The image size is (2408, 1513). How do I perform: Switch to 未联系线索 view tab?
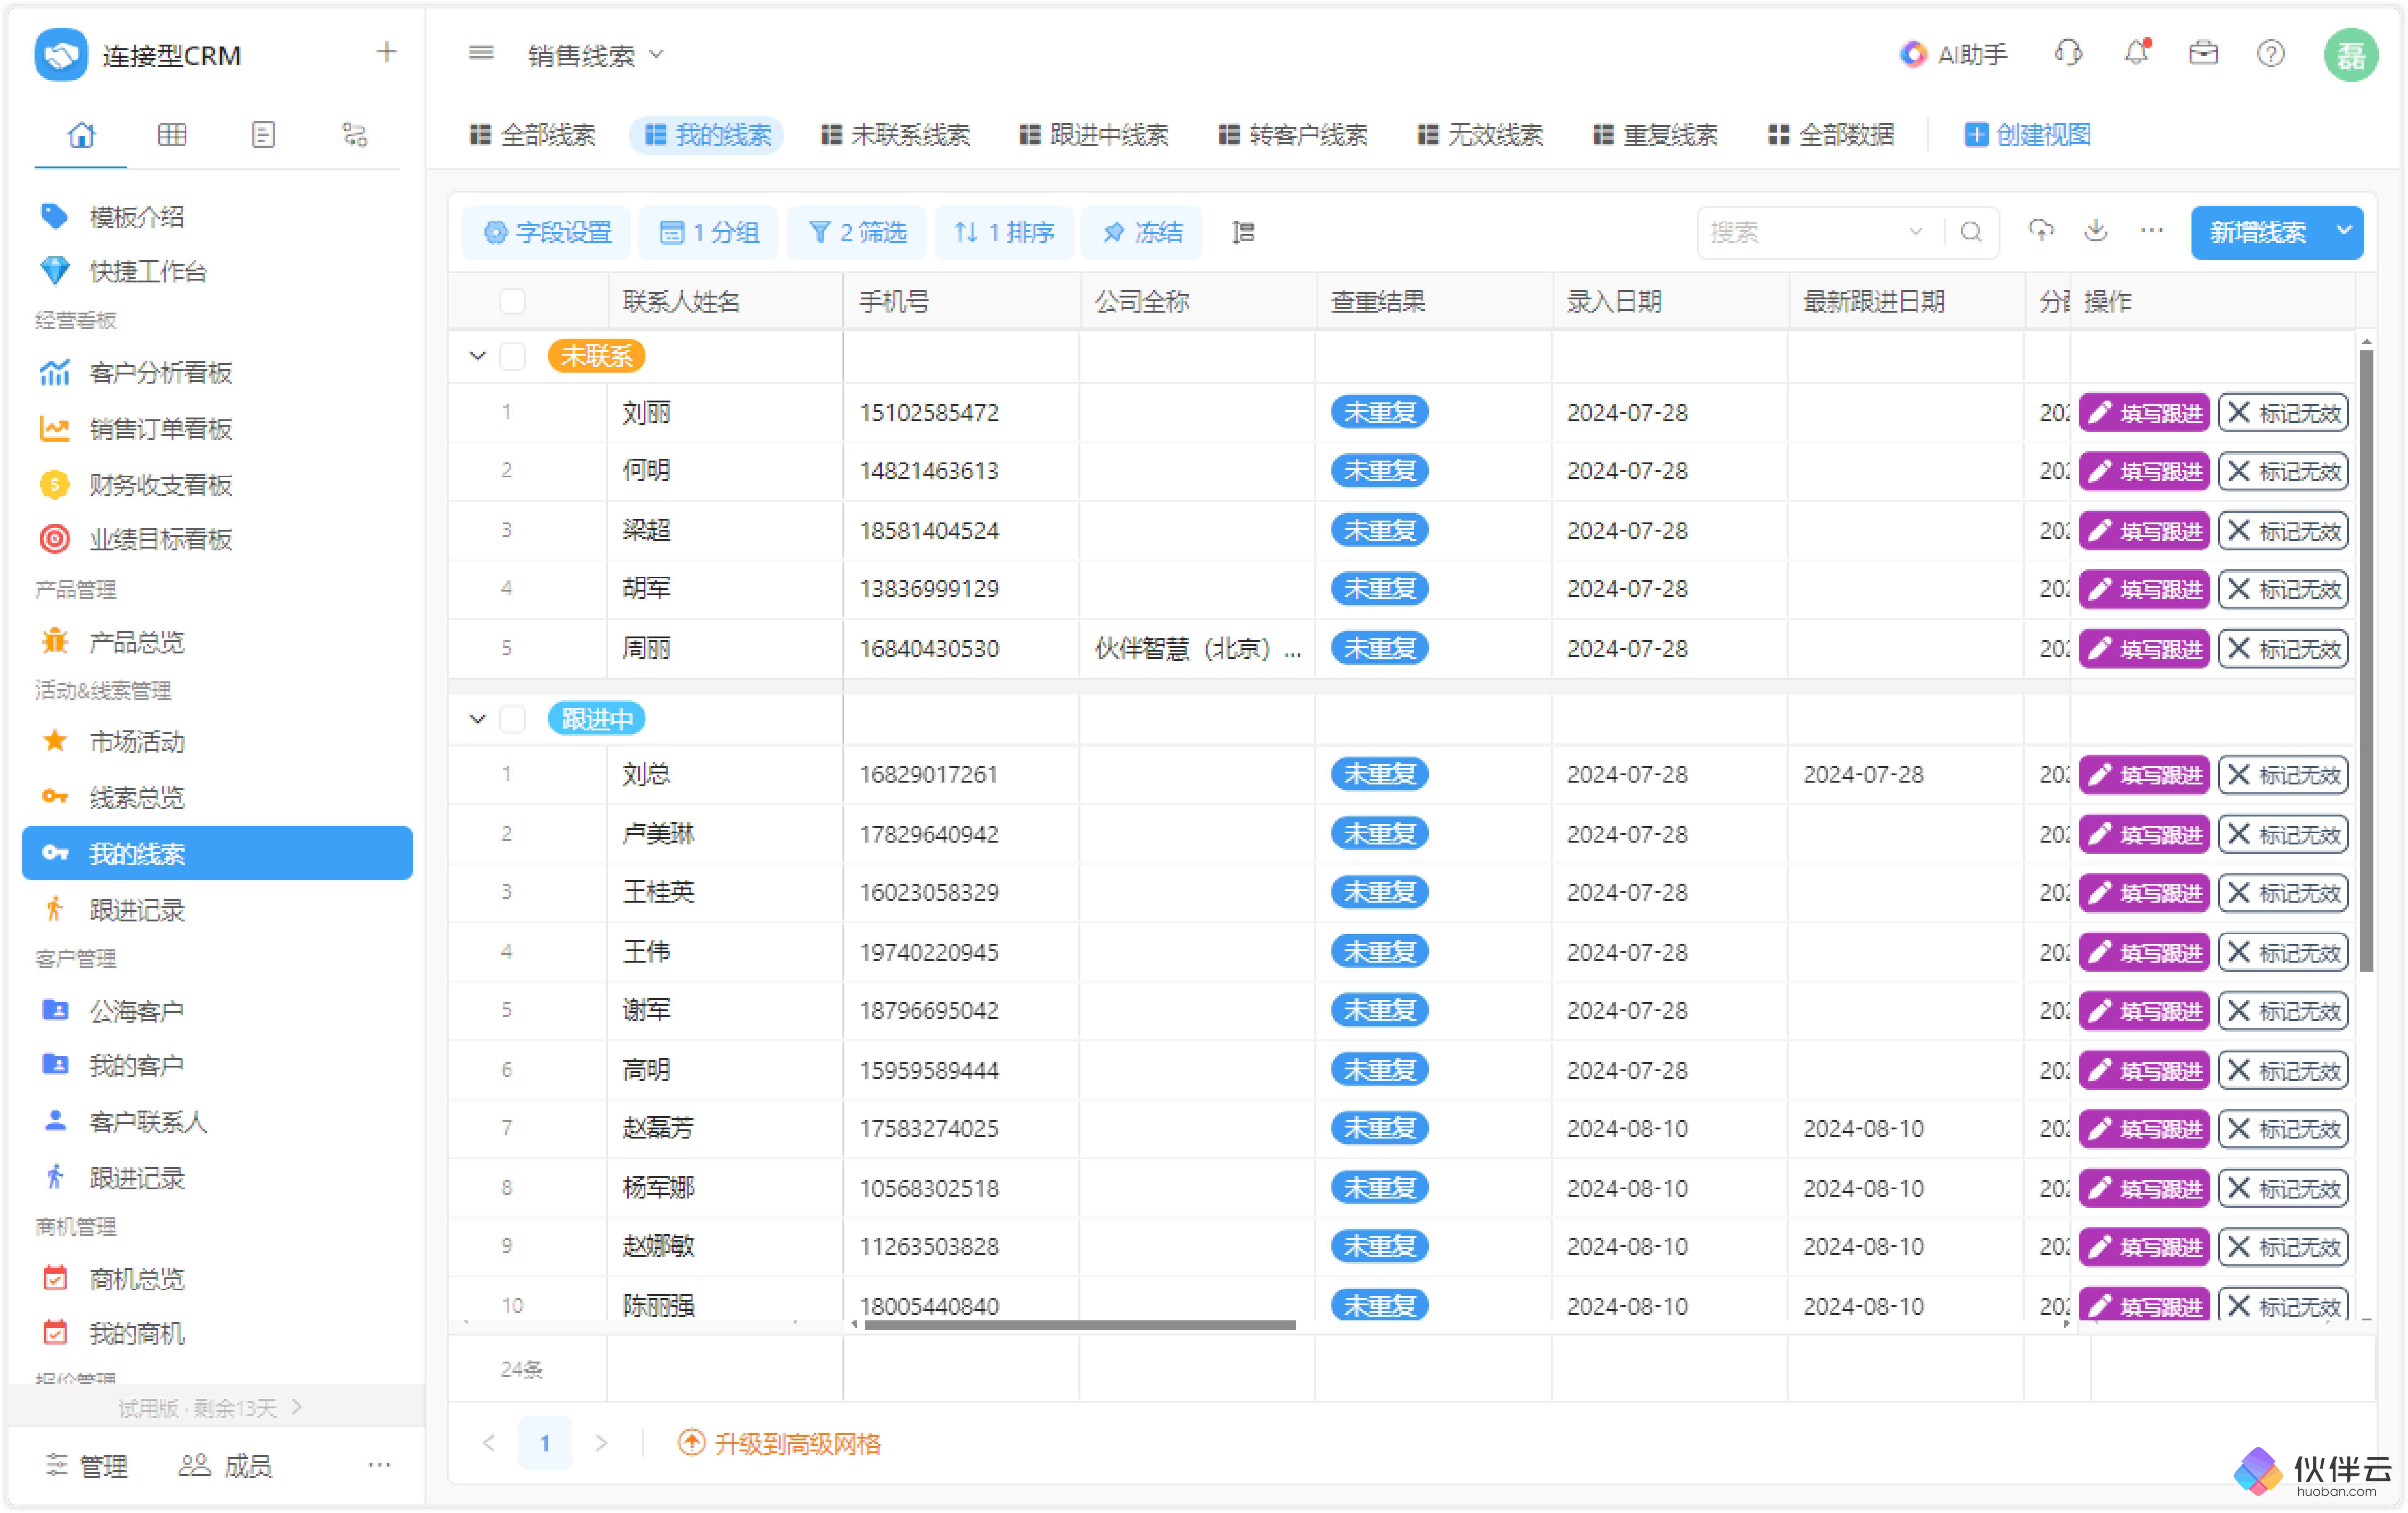tap(895, 135)
